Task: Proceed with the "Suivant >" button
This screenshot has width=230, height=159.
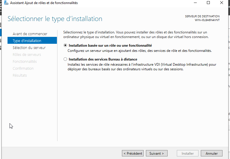Action: [157, 154]
